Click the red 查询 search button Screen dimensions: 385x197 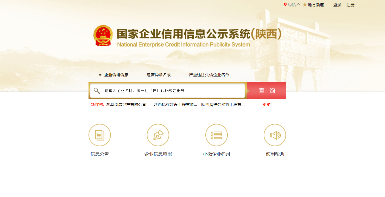(266, 91)
